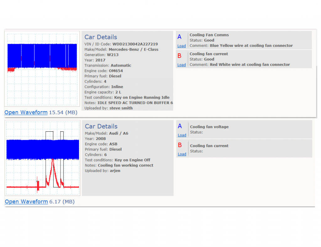Click the blue A icon for Cooling Fan Comms

tap(179, 37)
